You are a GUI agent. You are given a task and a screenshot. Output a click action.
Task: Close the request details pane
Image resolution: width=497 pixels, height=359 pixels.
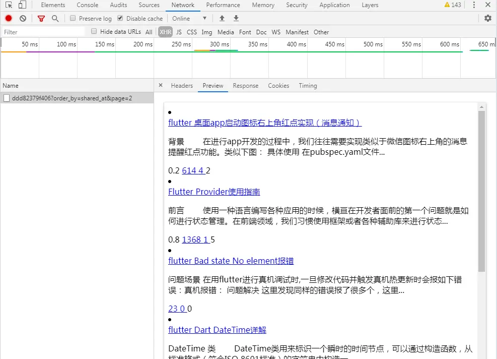(161, 85)
